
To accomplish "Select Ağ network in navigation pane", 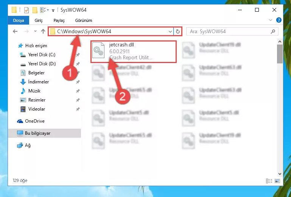I will pyautogui.click(x=23, y=145).
